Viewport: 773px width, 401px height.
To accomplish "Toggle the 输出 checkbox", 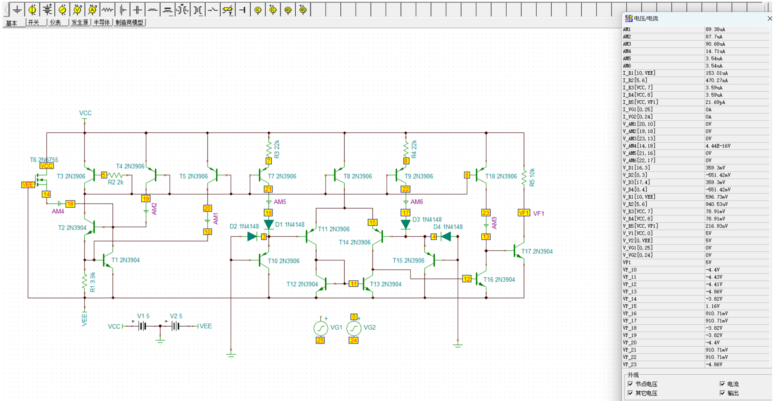I will [722, 393].
